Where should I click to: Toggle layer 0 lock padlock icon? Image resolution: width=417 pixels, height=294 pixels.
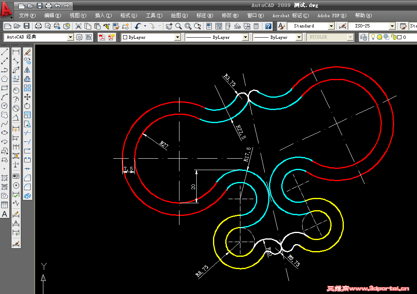coord(394,37)
